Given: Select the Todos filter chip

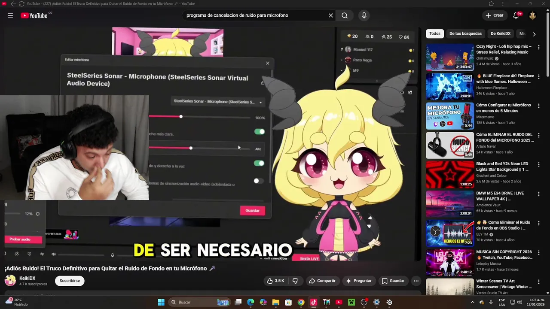Looking at the screenshot, I should (435, 33).
